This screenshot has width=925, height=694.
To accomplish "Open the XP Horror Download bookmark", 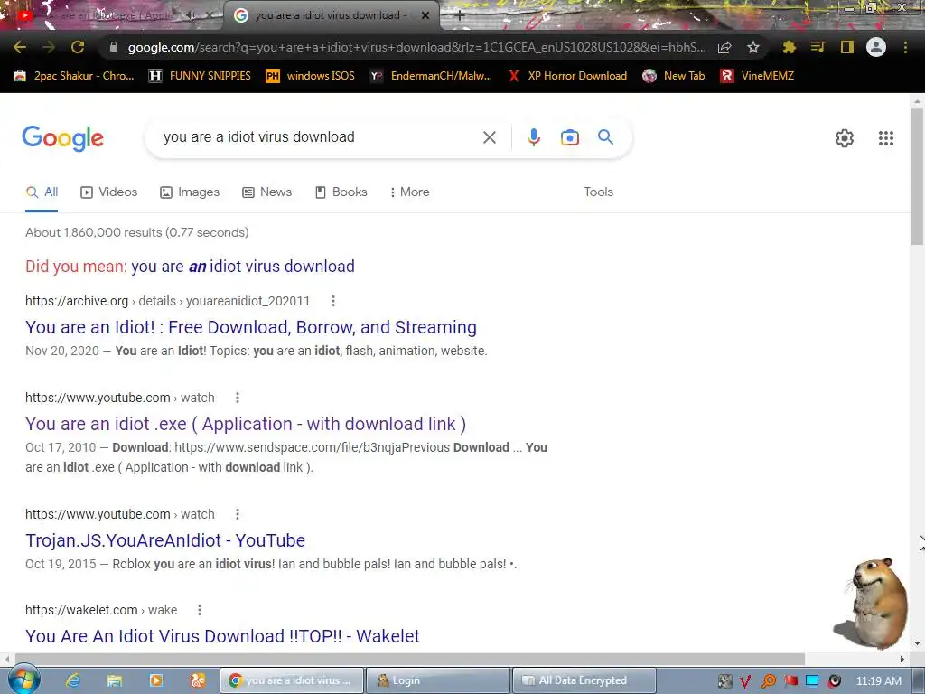I will [x=567, y=76].
